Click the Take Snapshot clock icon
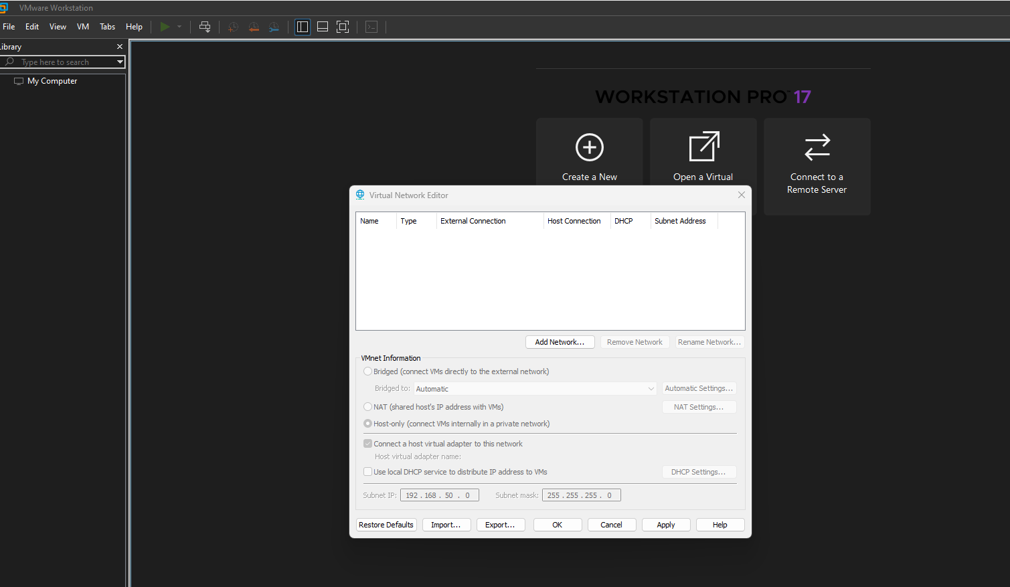Viewport: 1010px width, 587px height. click(233, 27)
